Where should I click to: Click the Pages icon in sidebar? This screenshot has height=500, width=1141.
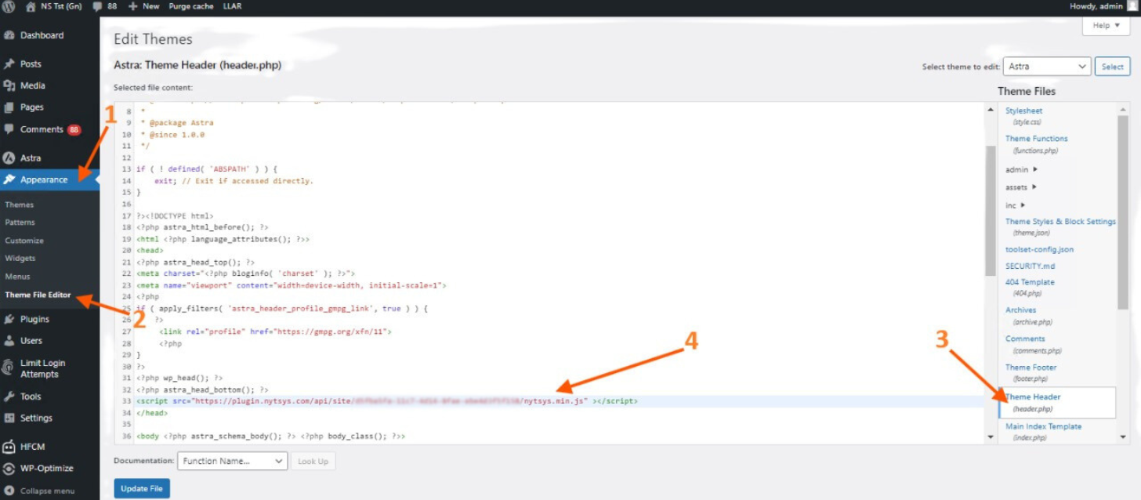coord(9,107)
